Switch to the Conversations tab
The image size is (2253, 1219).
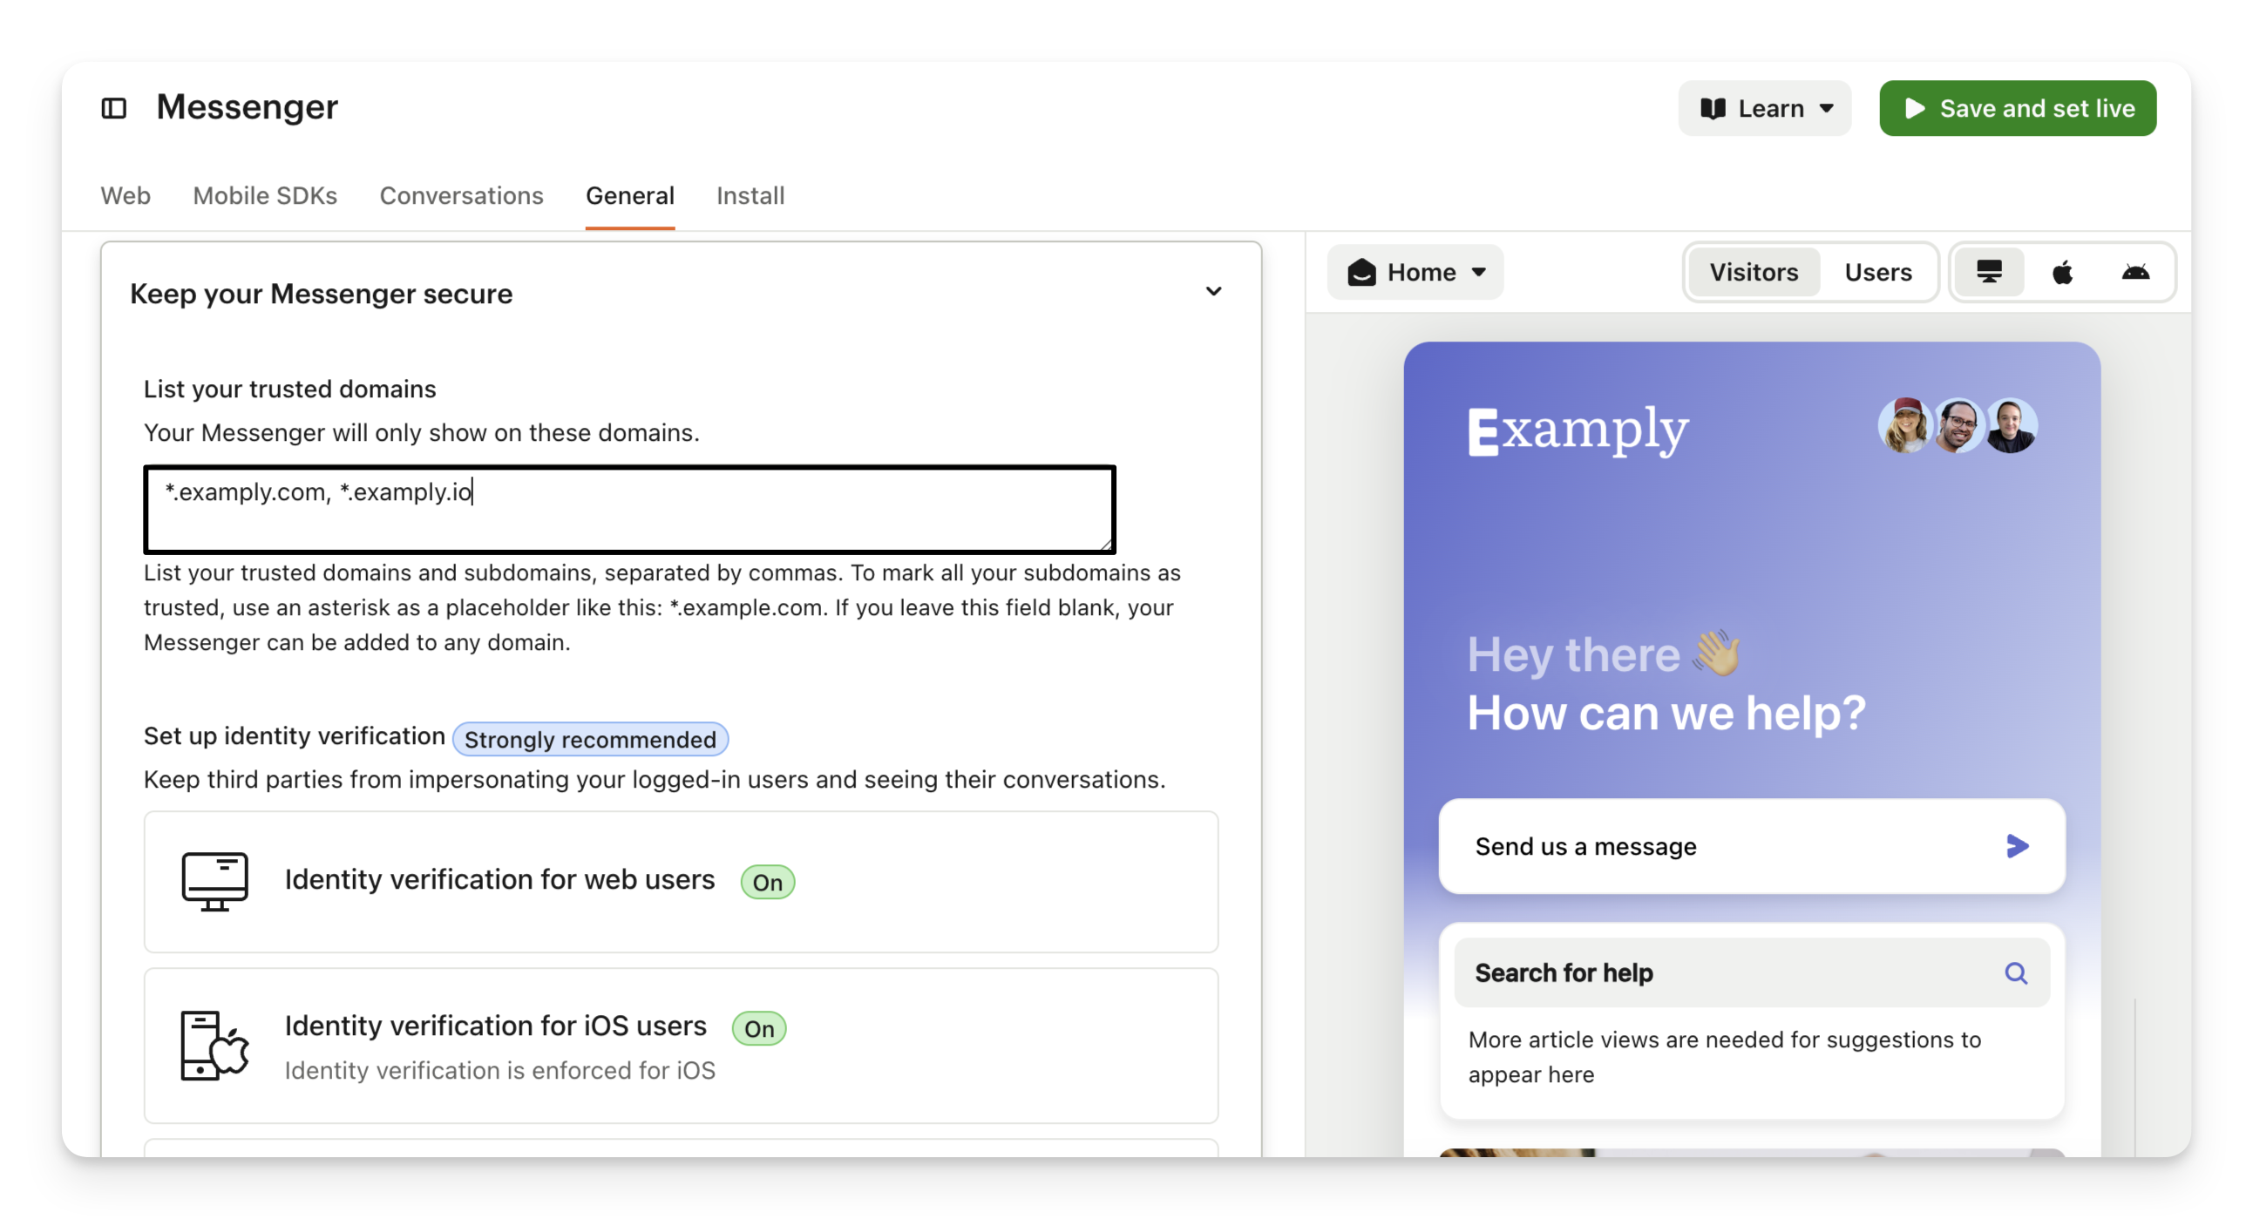coord(461,195)
